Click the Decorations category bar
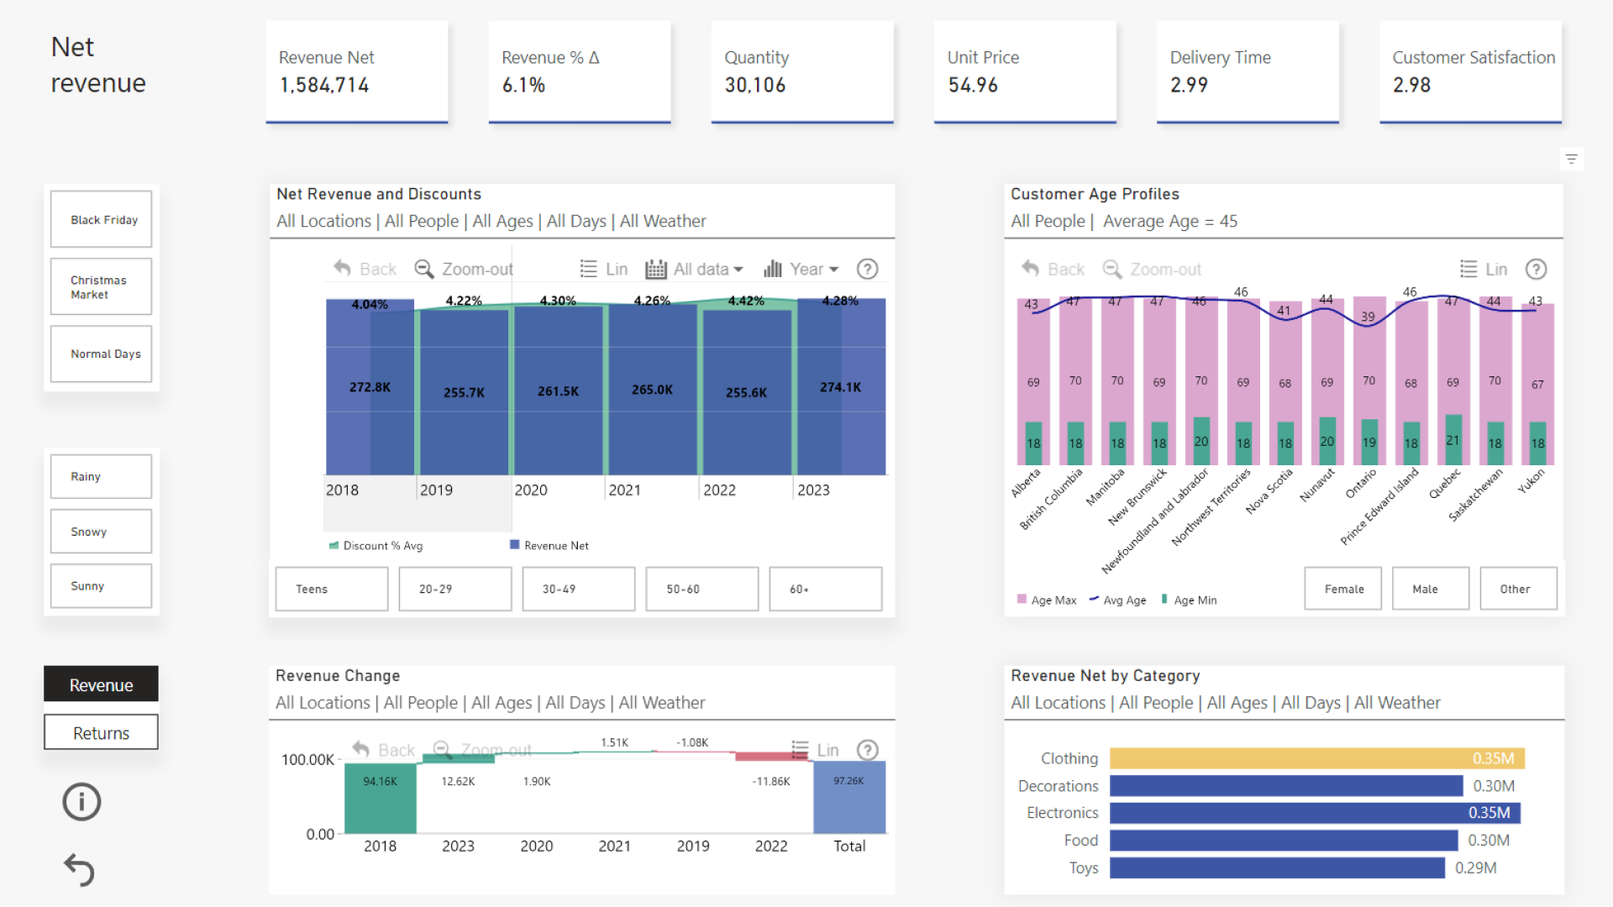The image size is (1613, 907). pos(1286,786)
